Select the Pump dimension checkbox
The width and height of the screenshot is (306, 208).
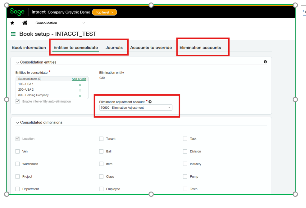(185, 176)
